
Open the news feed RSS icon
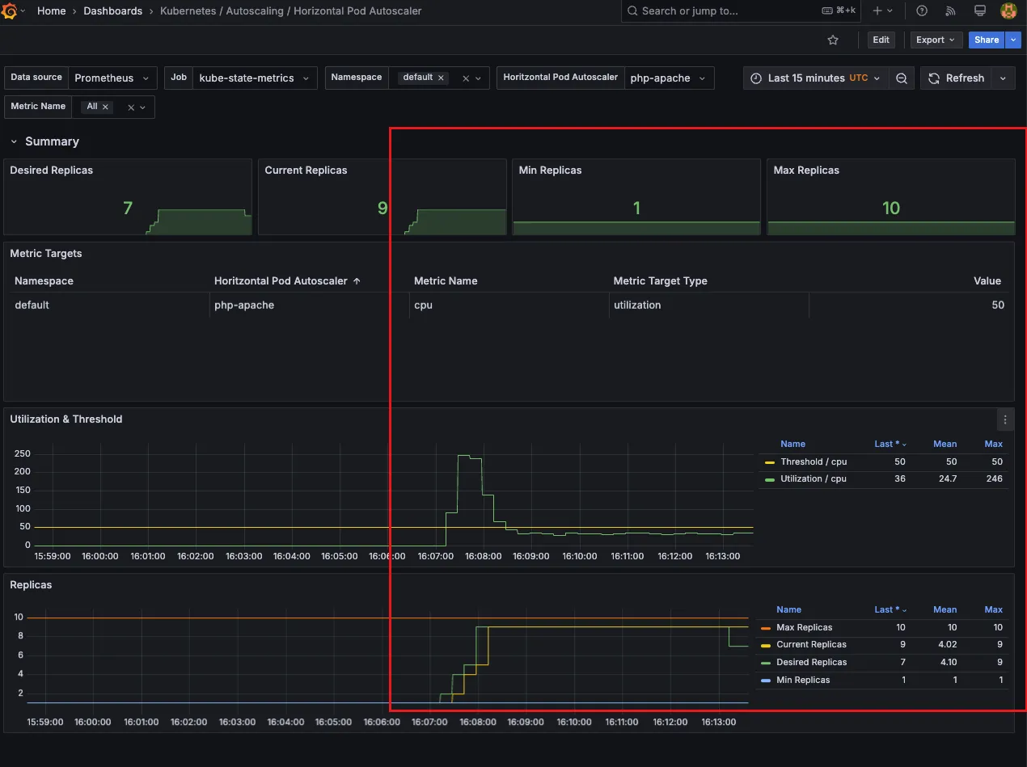point(950,11)
